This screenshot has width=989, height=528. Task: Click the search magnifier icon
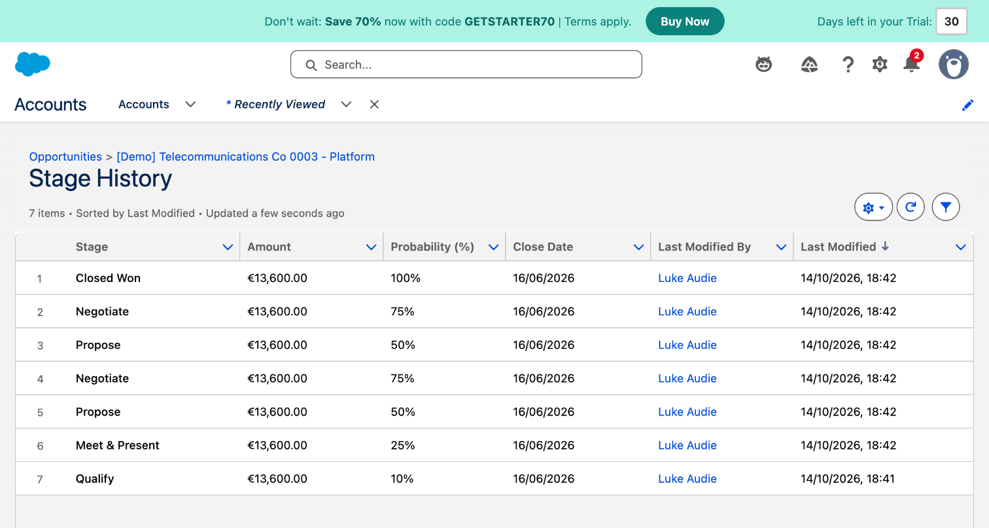(311, 65)
